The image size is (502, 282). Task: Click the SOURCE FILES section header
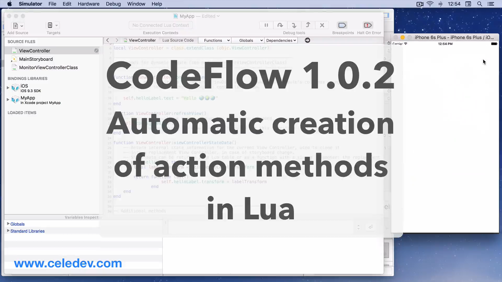click(21, 42)
